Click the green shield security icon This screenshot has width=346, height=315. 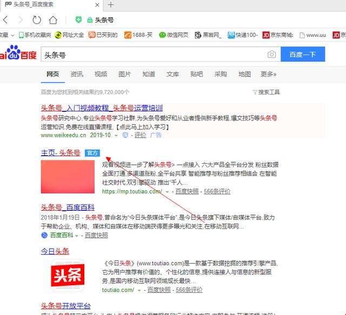[78, 20]
